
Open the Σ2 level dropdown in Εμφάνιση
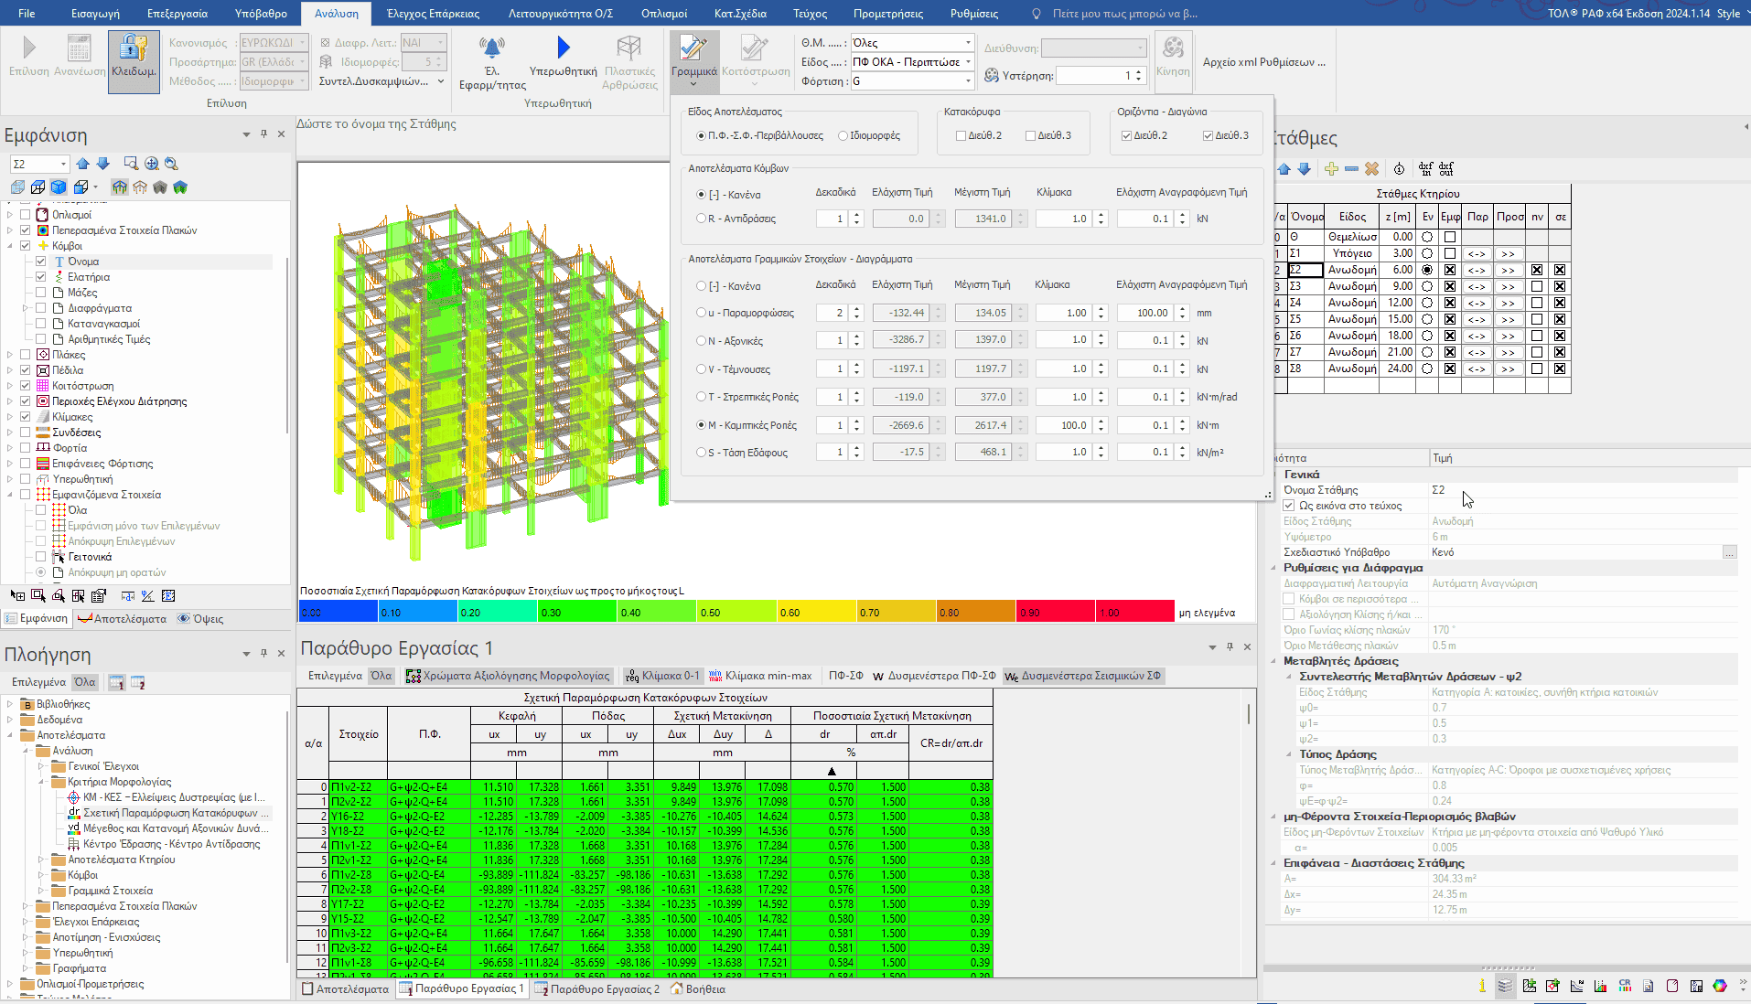pos(63,164)
